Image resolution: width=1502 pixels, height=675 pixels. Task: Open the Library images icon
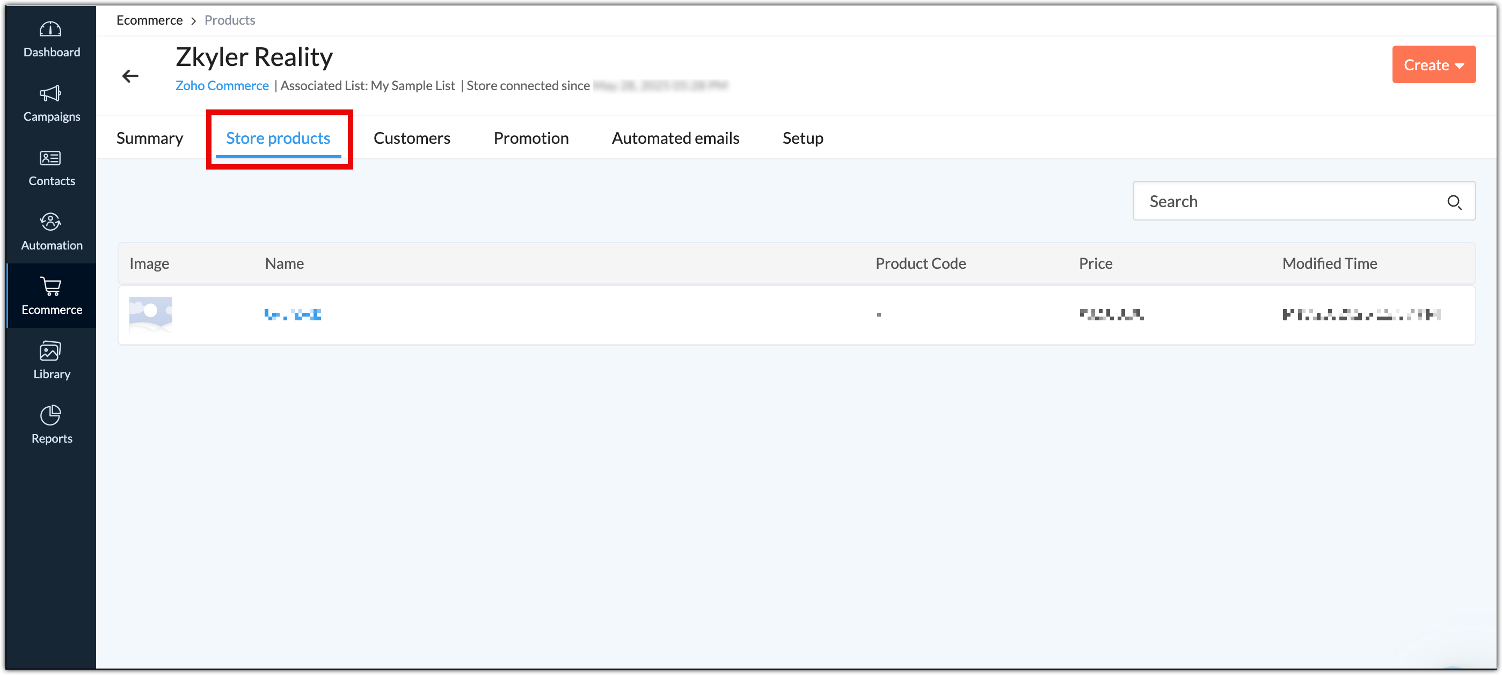tap(50, 351)
